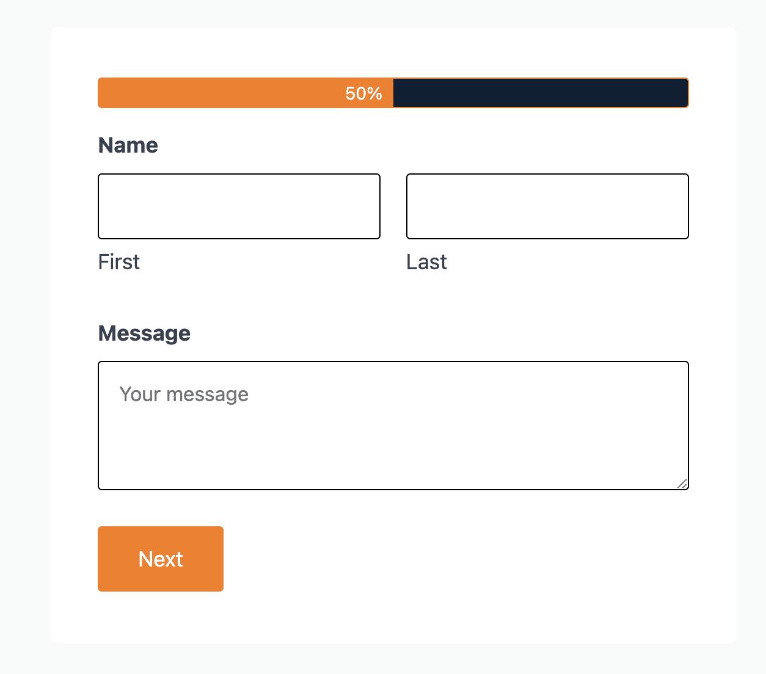The height and width of the screenshot is (674, 766).
Task: Click the far right end of progress bar
Action: coord(685,93)
